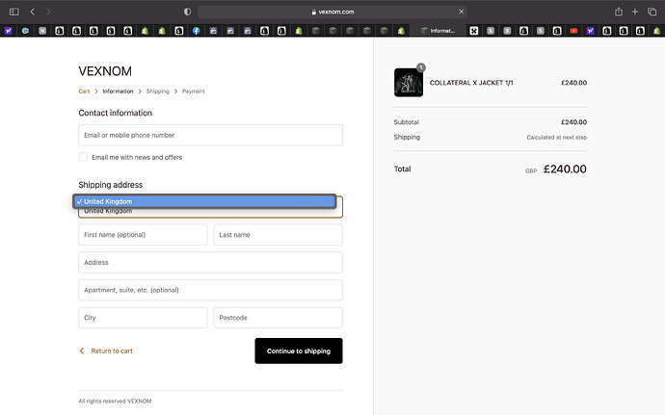Focus the City field
Viewport: 665px width, 415px height.
point(143,318)
